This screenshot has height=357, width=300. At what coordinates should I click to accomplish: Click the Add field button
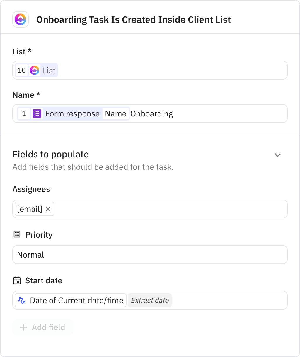42,327
